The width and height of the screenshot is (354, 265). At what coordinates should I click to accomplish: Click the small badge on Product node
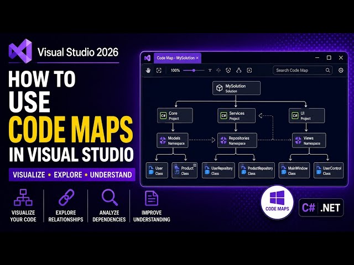(x=195, y=165)
